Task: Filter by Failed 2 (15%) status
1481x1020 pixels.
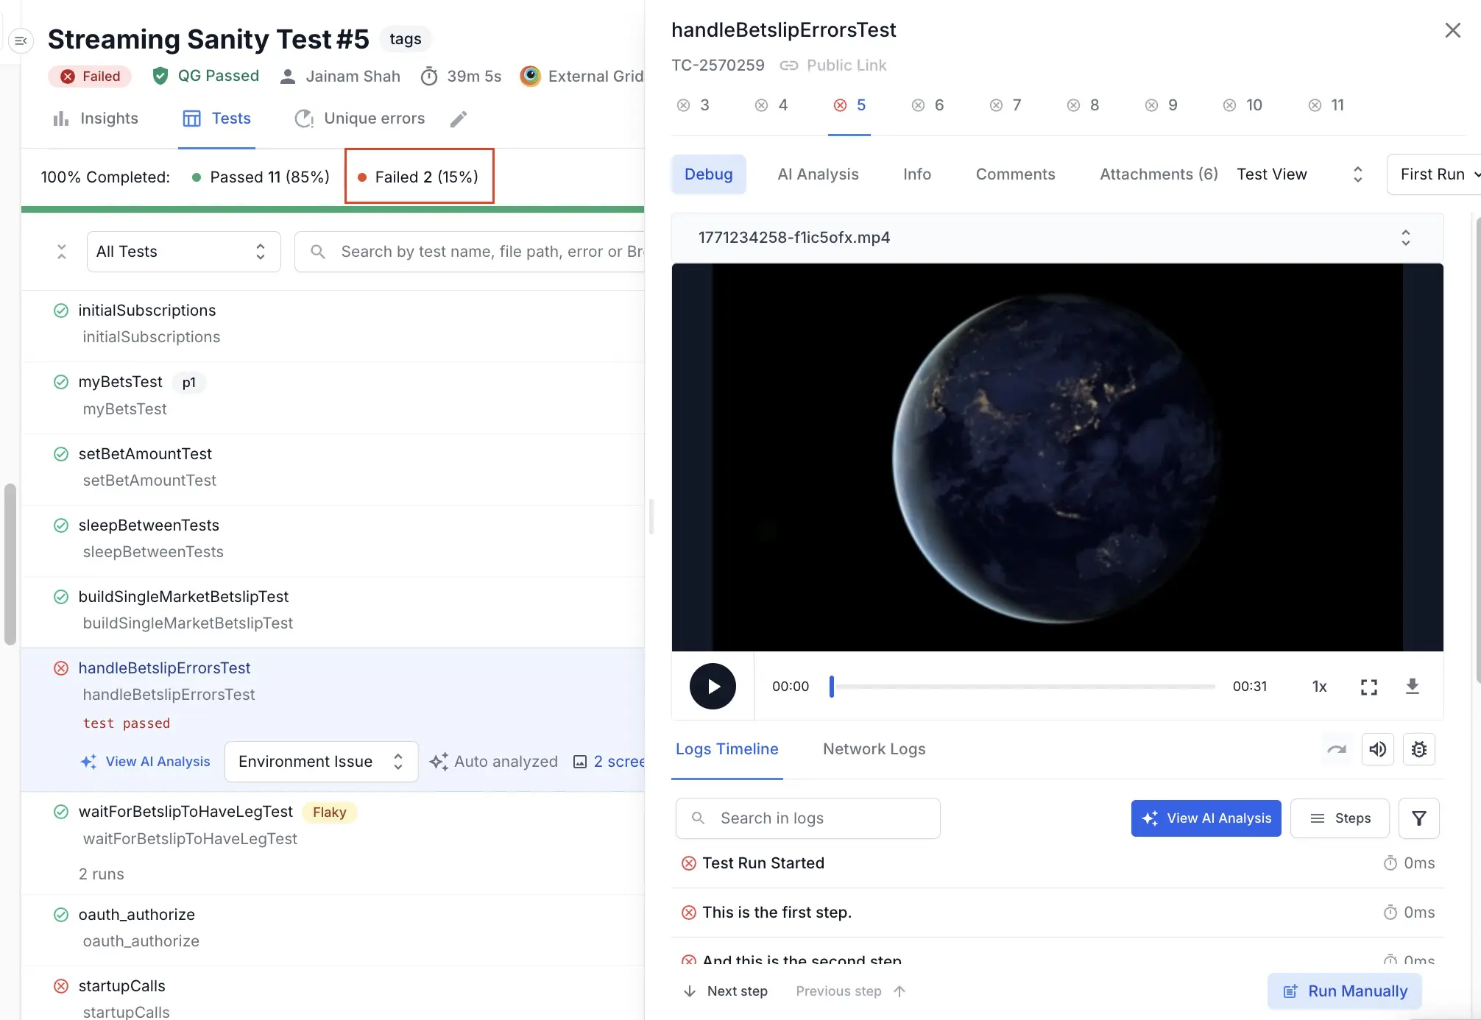Action: pyautogui.click(x=420, y=177)
